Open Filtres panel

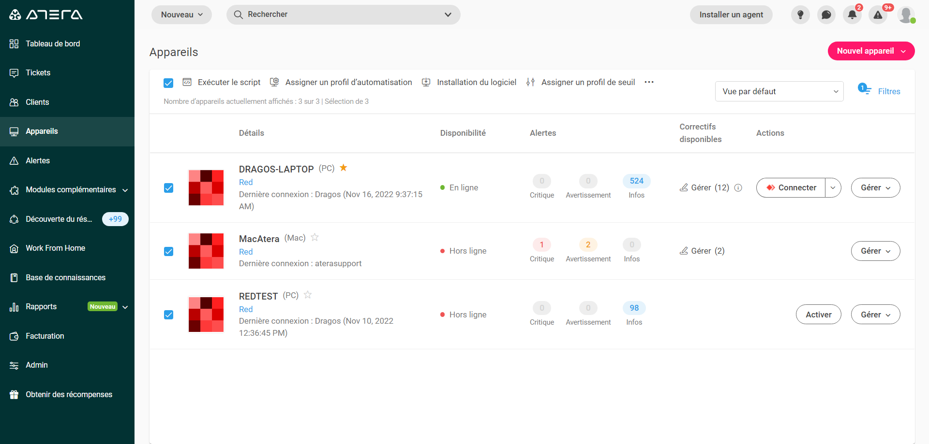tap(879, 91)
